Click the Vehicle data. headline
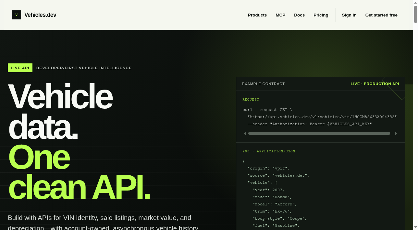 click(60, 112)
